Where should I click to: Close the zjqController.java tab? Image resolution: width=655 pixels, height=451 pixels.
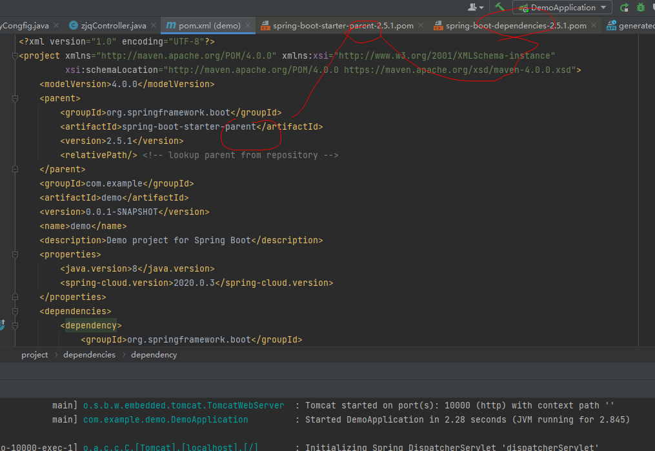(x=154, y=25)
